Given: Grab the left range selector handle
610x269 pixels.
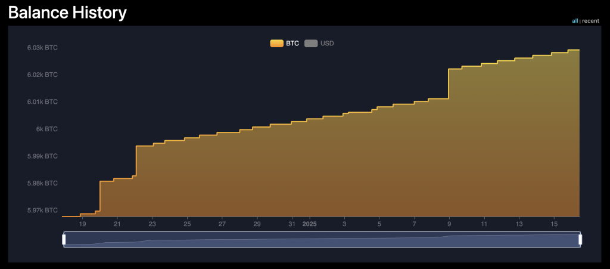Looking at the screenshot, I should tap(64, 240).
